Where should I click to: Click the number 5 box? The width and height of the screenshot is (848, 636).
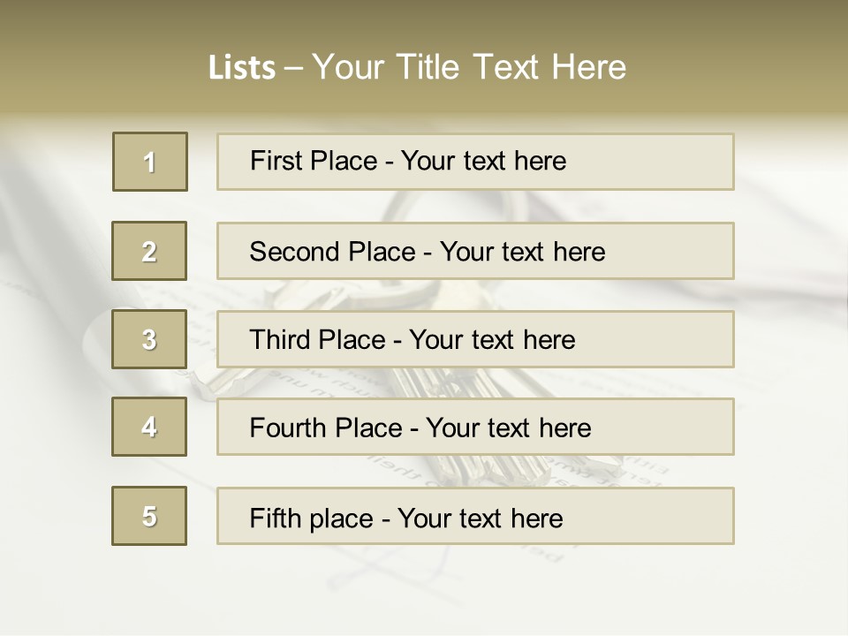pyautogui.click(x=149, y=516)
